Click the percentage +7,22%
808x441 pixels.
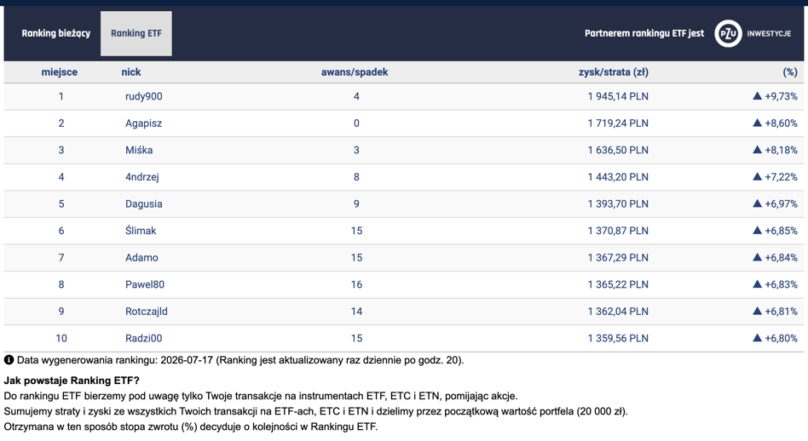[x=782, y=177]
